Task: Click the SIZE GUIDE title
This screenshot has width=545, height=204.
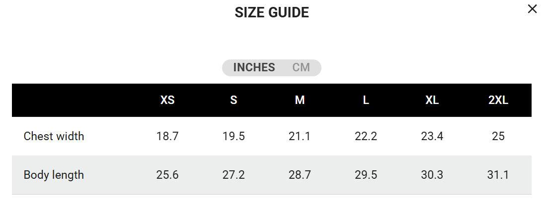Action: click(x=272, y=13)
